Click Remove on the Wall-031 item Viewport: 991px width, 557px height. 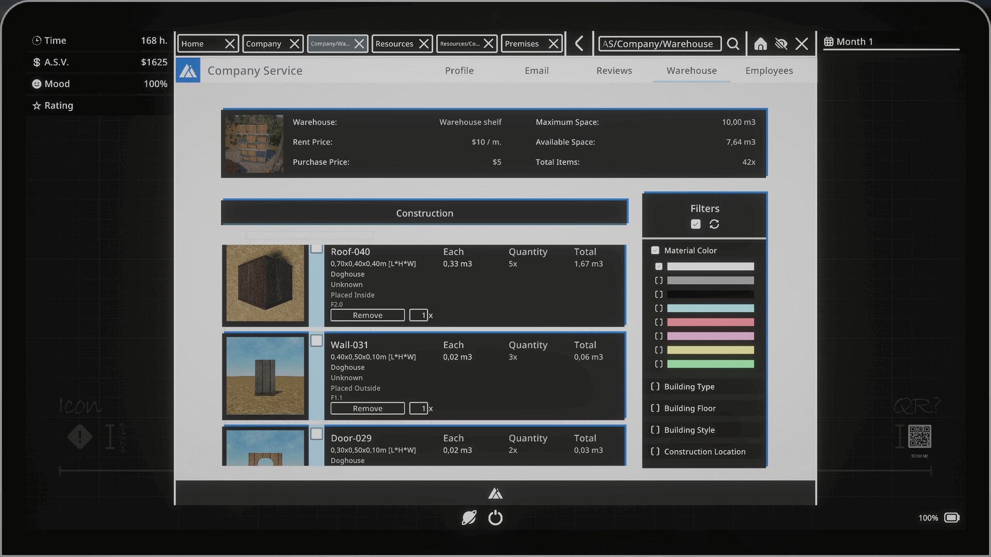[367, 408]
